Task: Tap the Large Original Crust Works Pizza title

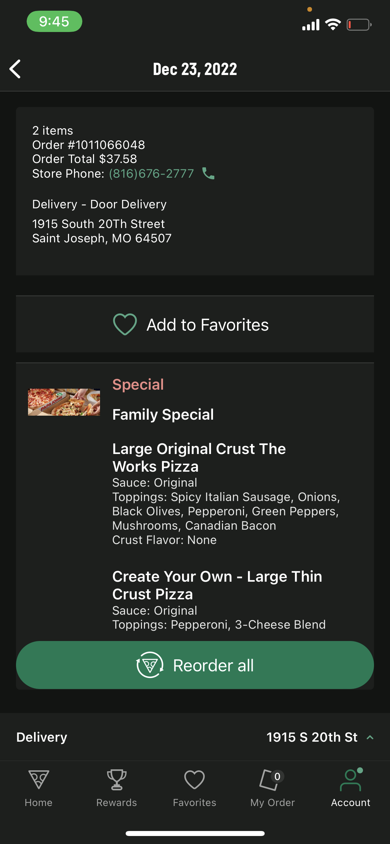Action: (199, 457)
